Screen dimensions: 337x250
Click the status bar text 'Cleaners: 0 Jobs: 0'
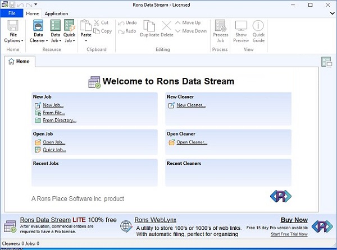pyautogui.click(x=21, y=243)
